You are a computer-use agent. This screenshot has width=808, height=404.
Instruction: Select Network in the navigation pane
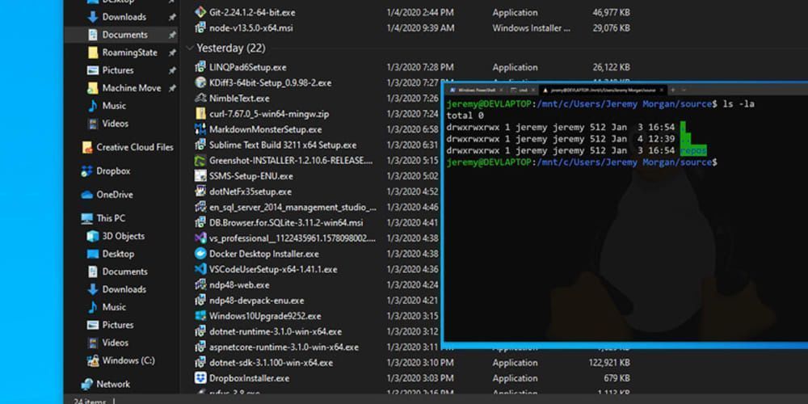(106, 385)
